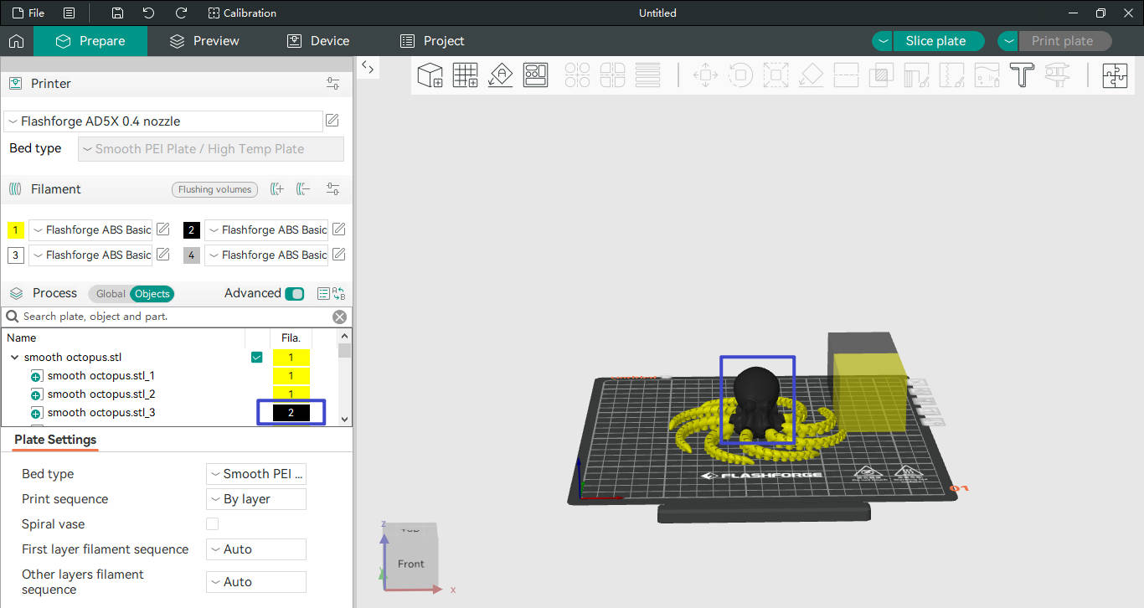Open the hamburger menu icon beside File
This screenshot has height=608, width=1144.
[x=69, y=13]
